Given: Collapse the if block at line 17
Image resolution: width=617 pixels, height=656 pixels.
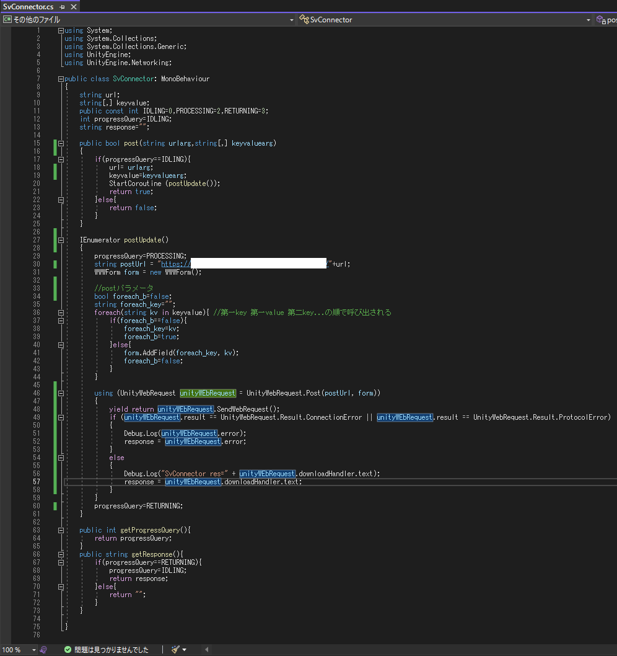Looking at the screenshot, I should coord(61,159).
